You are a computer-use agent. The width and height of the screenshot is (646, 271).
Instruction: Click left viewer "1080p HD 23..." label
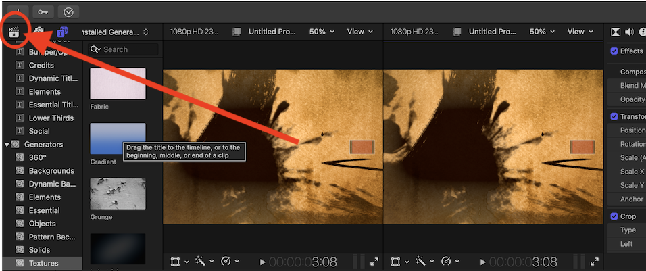point(195,32)
